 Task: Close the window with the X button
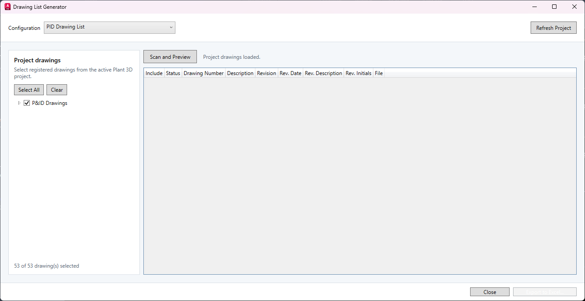[x=574, y=7]
